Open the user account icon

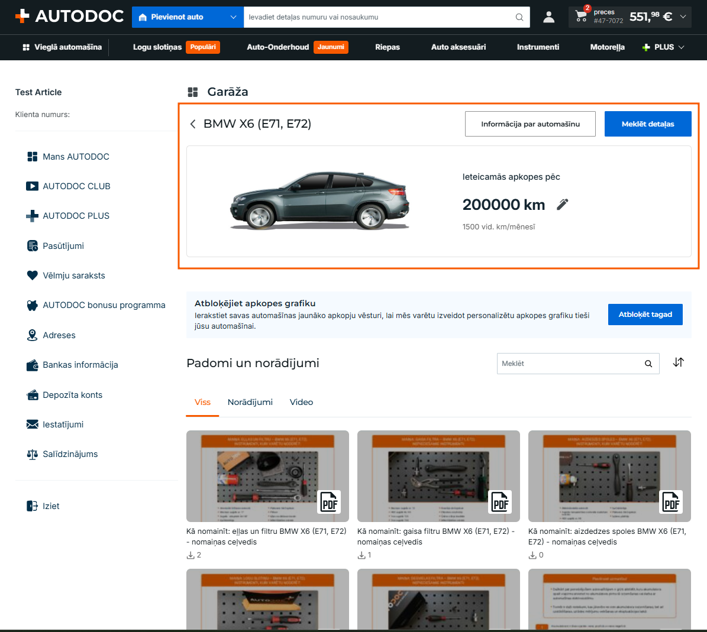pos(548,17)
